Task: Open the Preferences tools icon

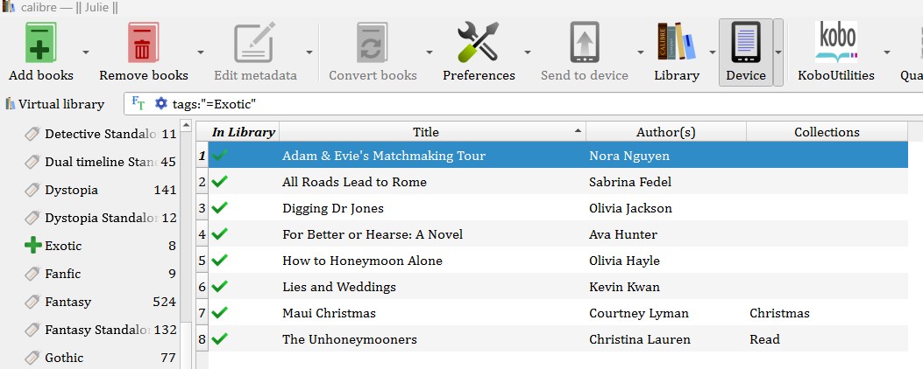Action: click(x=479, y=42)
